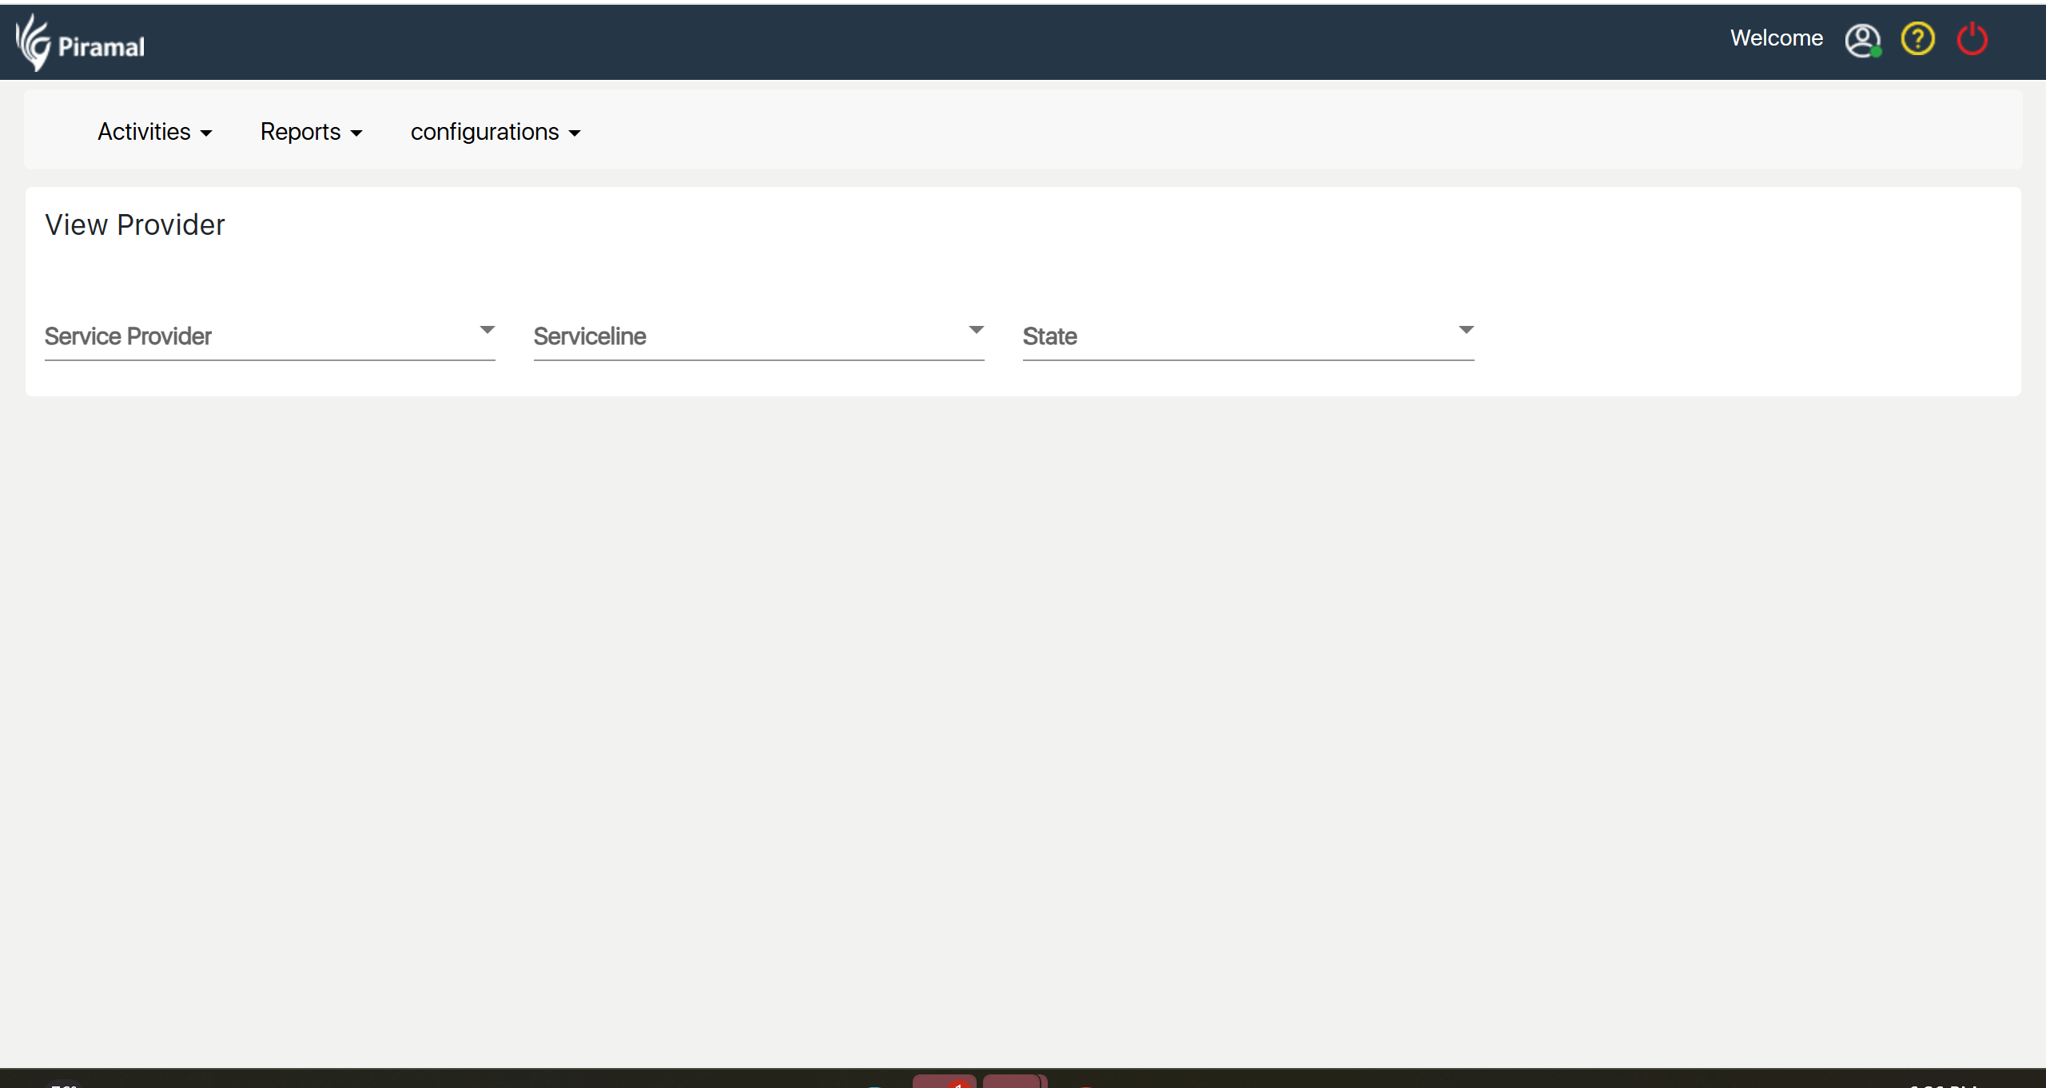Image resolution: width=2046 pixels, height=1088 pixels.
Task: Click the Welcome text in header
Action: tap(1777, 38)
